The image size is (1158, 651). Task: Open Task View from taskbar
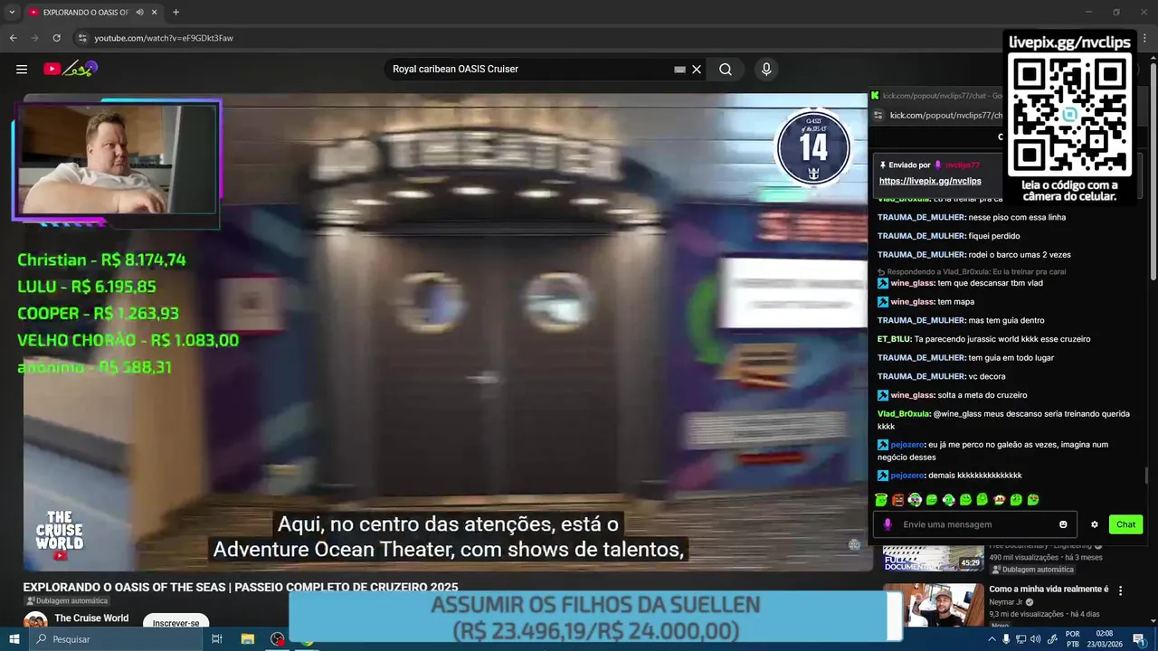click(x=217, y=638)
